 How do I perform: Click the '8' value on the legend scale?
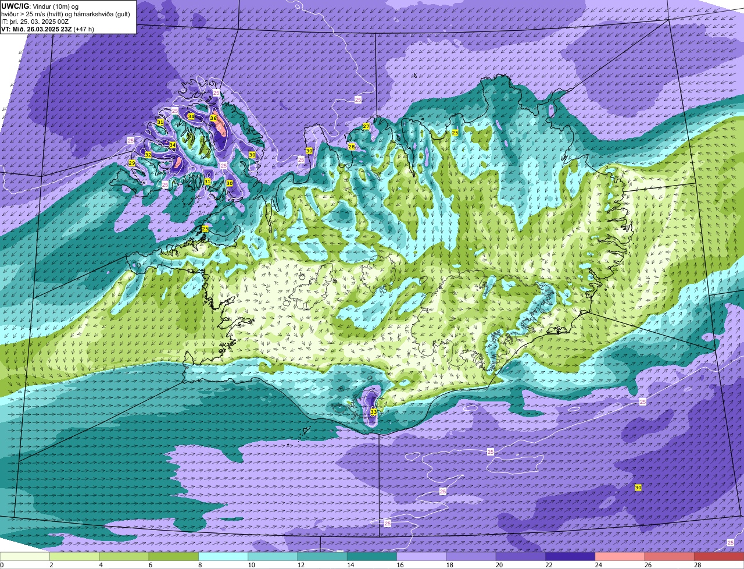click(x=200, y=565)
